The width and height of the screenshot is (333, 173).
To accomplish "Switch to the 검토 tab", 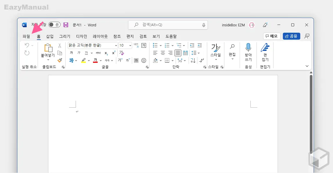I will (143, 36).
